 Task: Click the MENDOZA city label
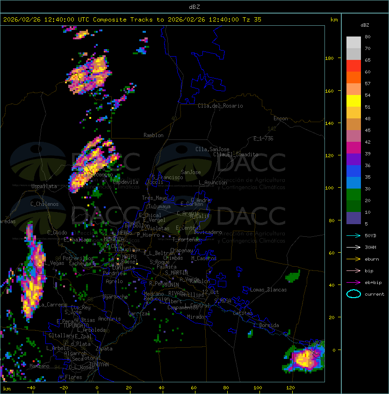coord(114,239)
